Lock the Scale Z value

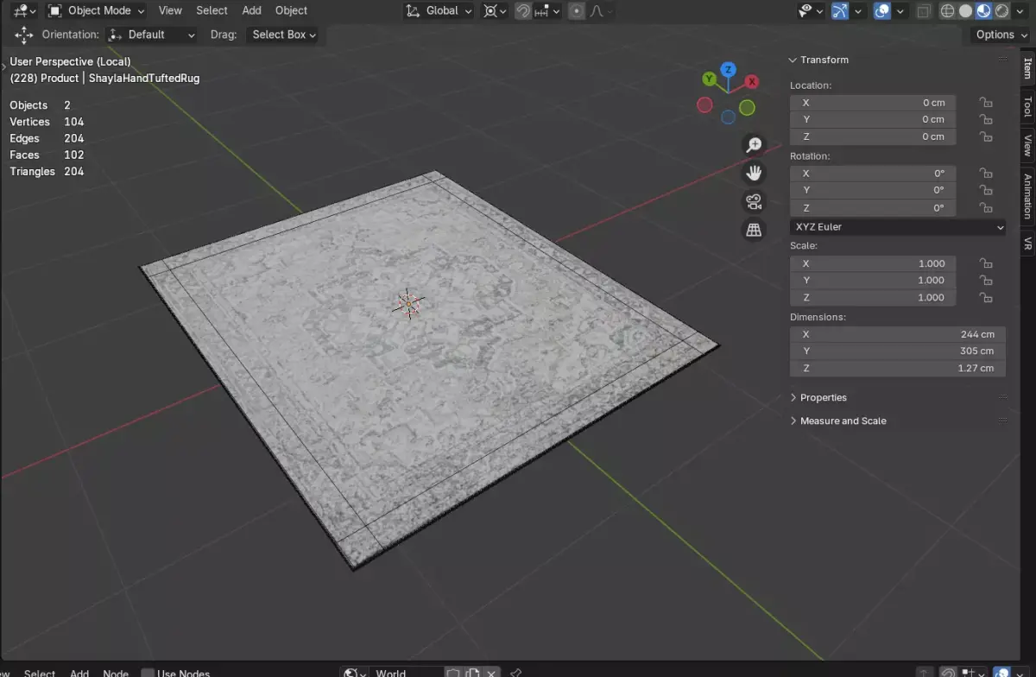click(x=985, y=297)
